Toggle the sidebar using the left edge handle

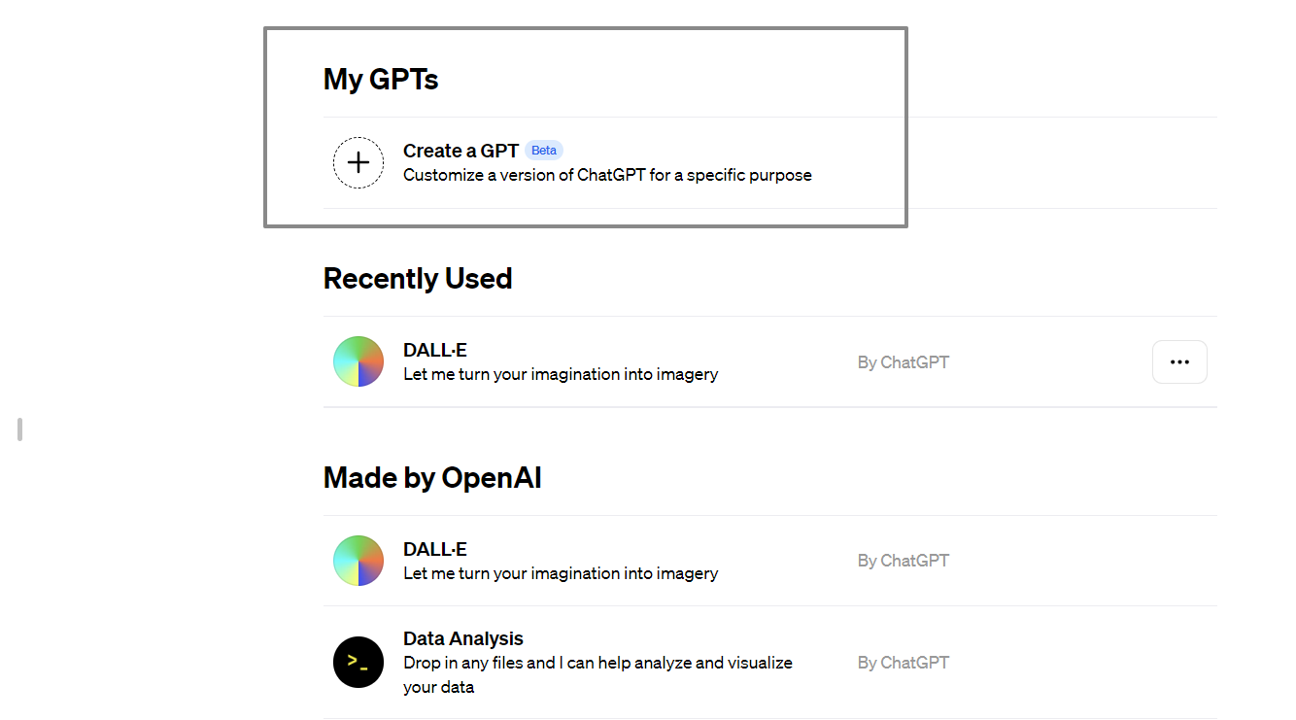[19, 429]
